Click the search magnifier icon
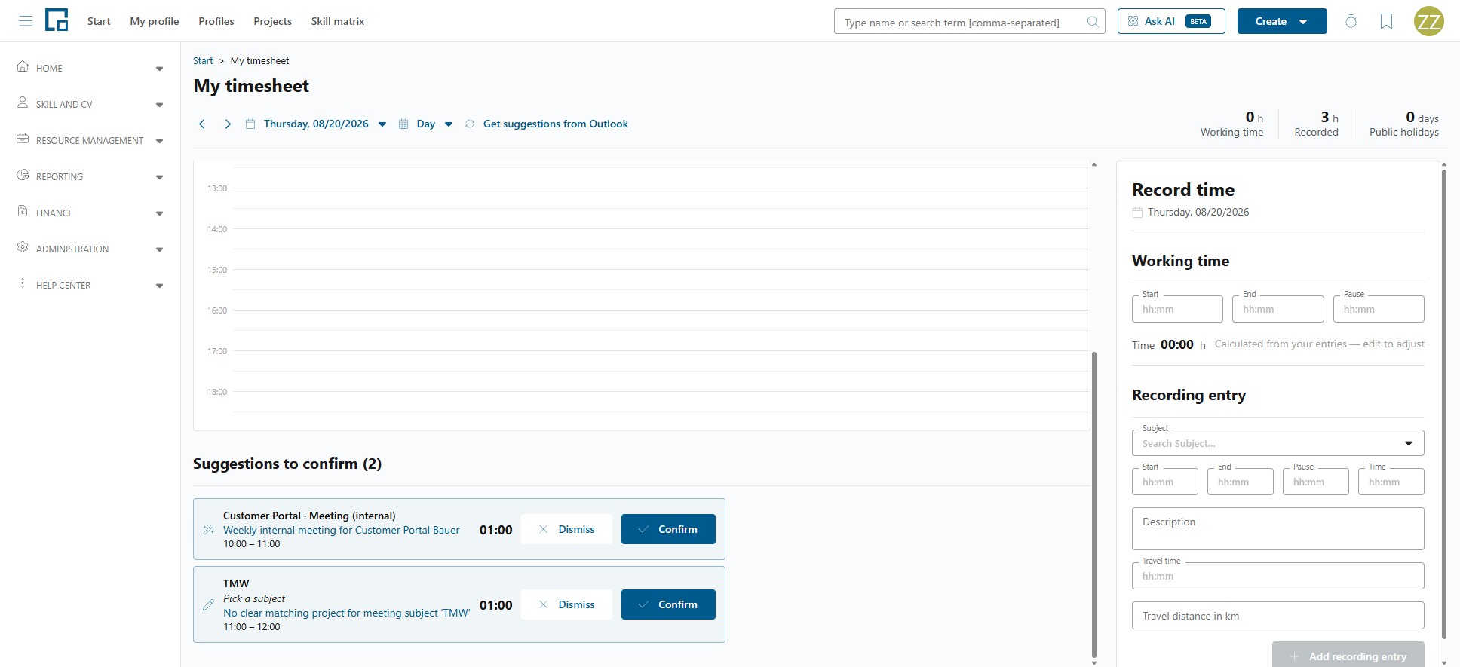 [1092, 22]
